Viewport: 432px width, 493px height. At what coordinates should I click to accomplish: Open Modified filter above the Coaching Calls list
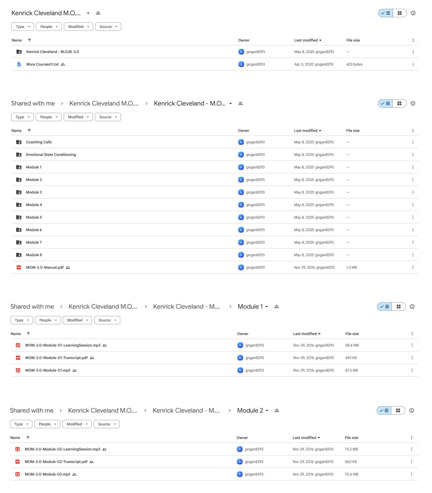(78, 117)
